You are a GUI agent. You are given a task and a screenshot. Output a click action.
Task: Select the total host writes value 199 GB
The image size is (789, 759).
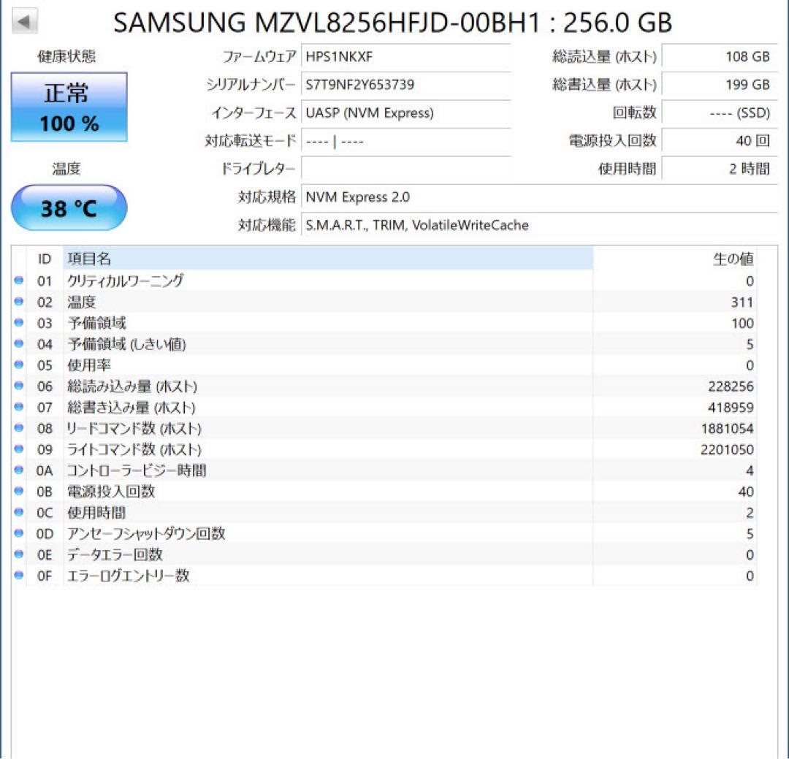720,84
